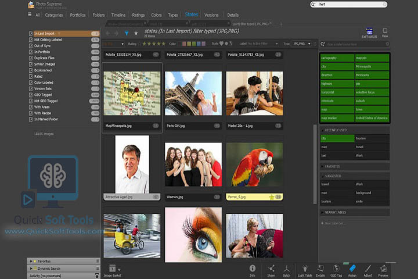Select the Paris Girl.jpg thumbnail
Image resolution: width=418 pixels, height=279 pixels.
tap(193, 93)
